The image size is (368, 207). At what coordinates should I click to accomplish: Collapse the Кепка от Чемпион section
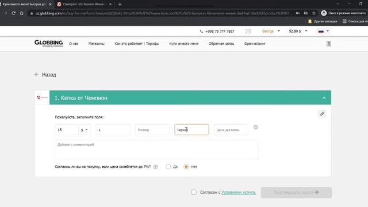(324, 98)
